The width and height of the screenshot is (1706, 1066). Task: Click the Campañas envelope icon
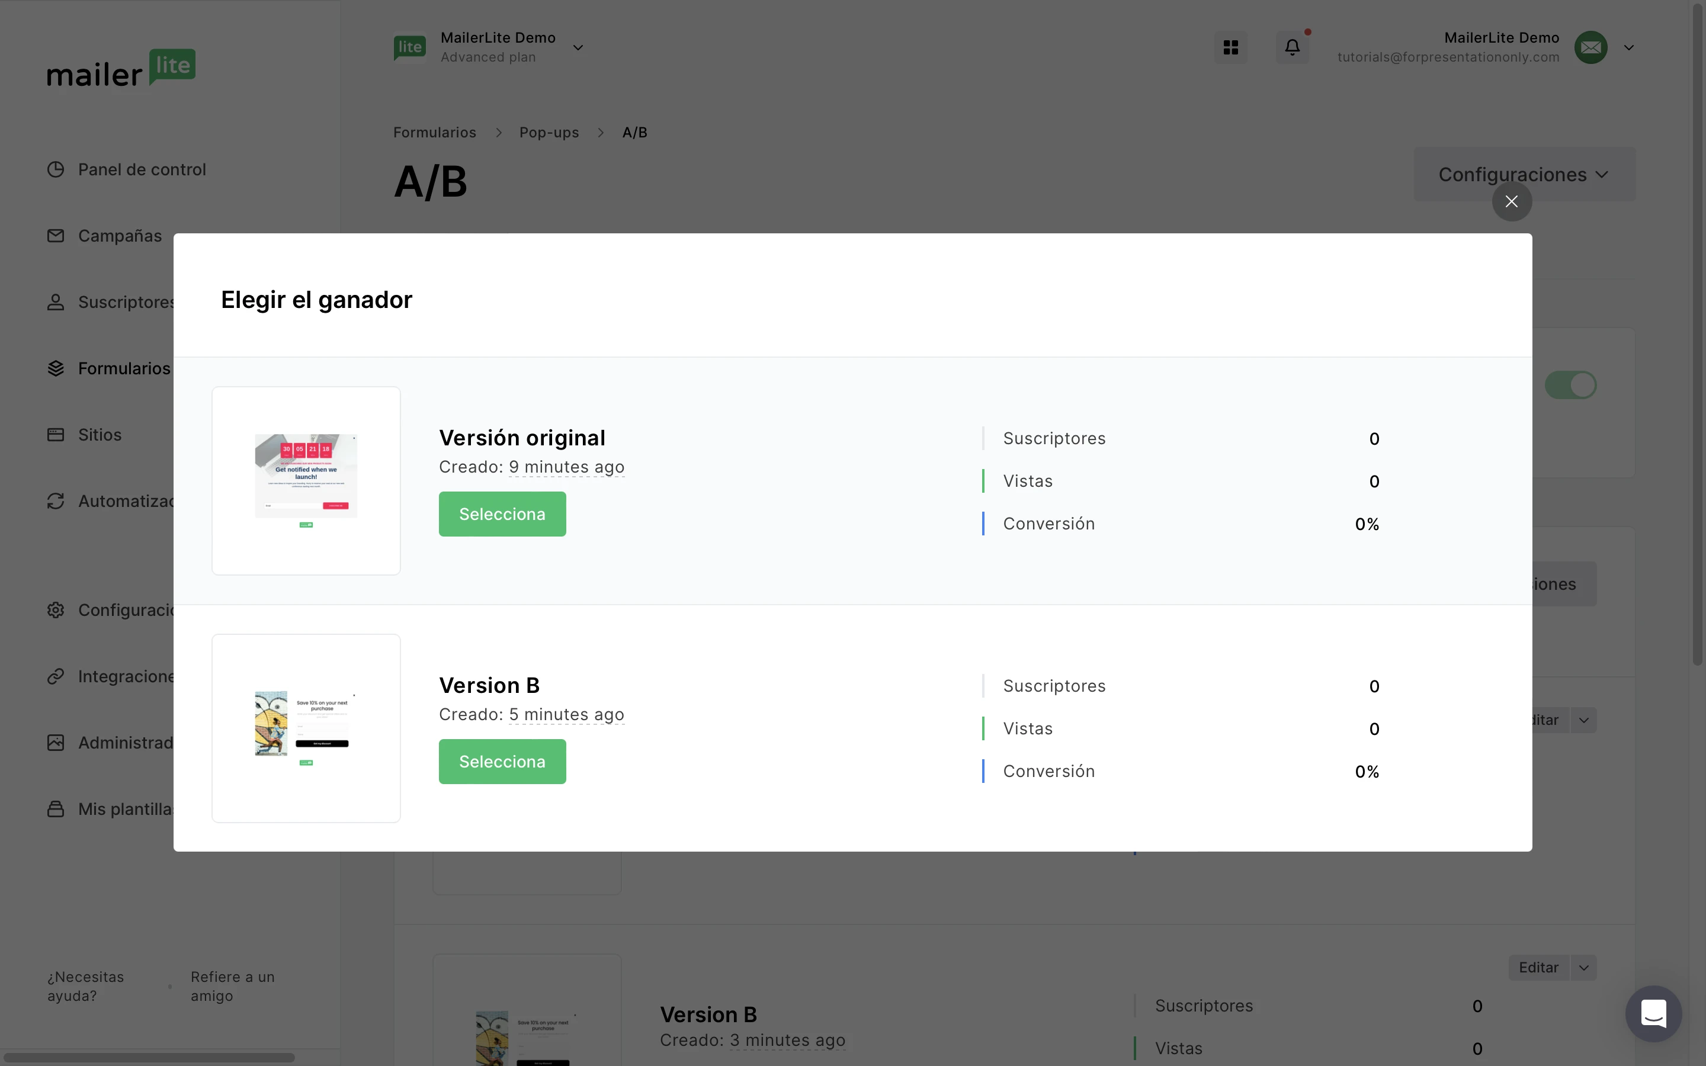[56, 236]
